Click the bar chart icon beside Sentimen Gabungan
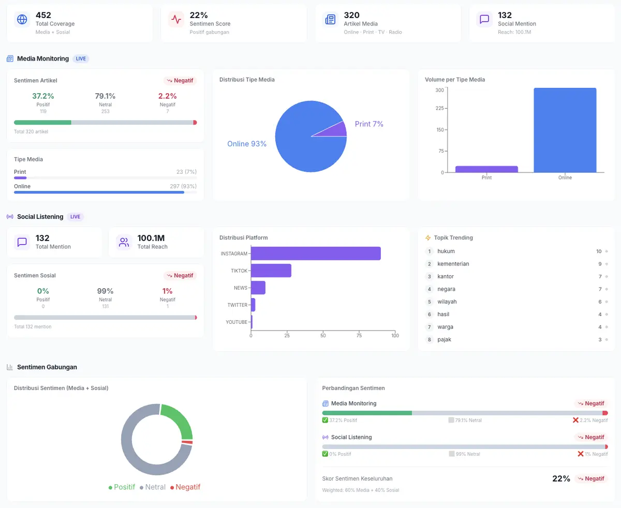Image resolution: width=621 pixels, height=508 pixels. tap(10, 367)
